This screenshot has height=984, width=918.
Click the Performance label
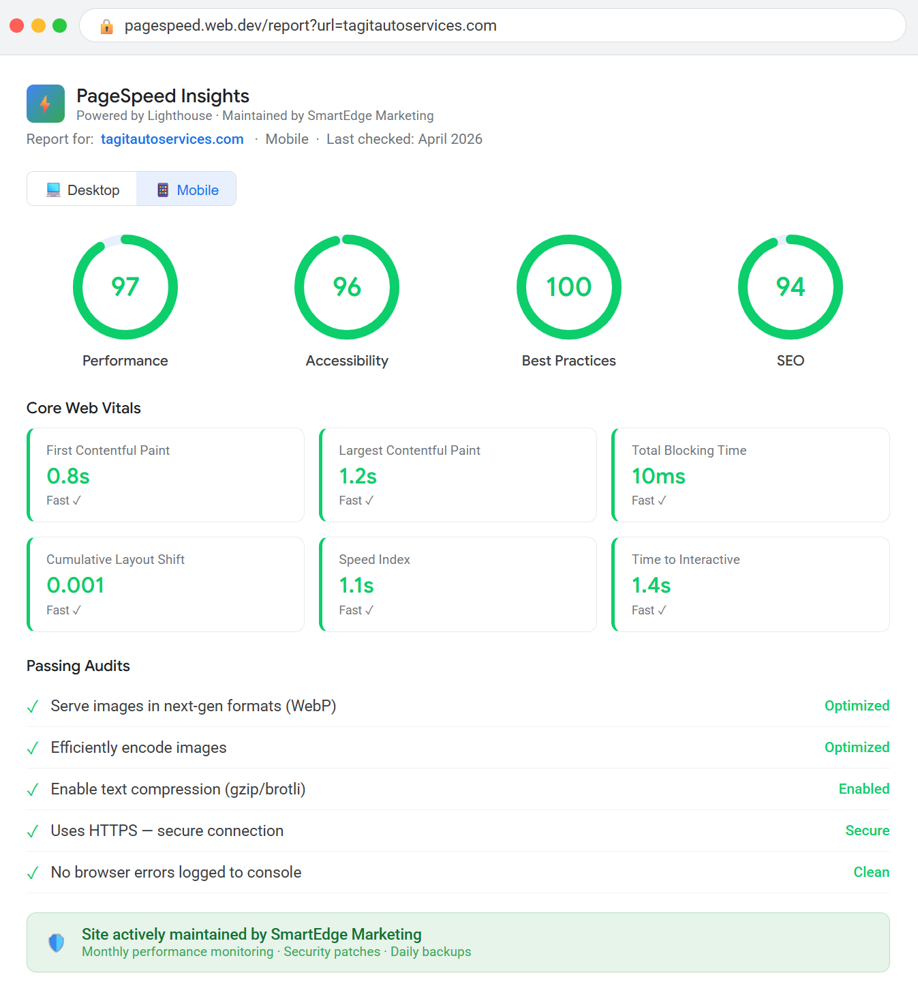(125, 361)
